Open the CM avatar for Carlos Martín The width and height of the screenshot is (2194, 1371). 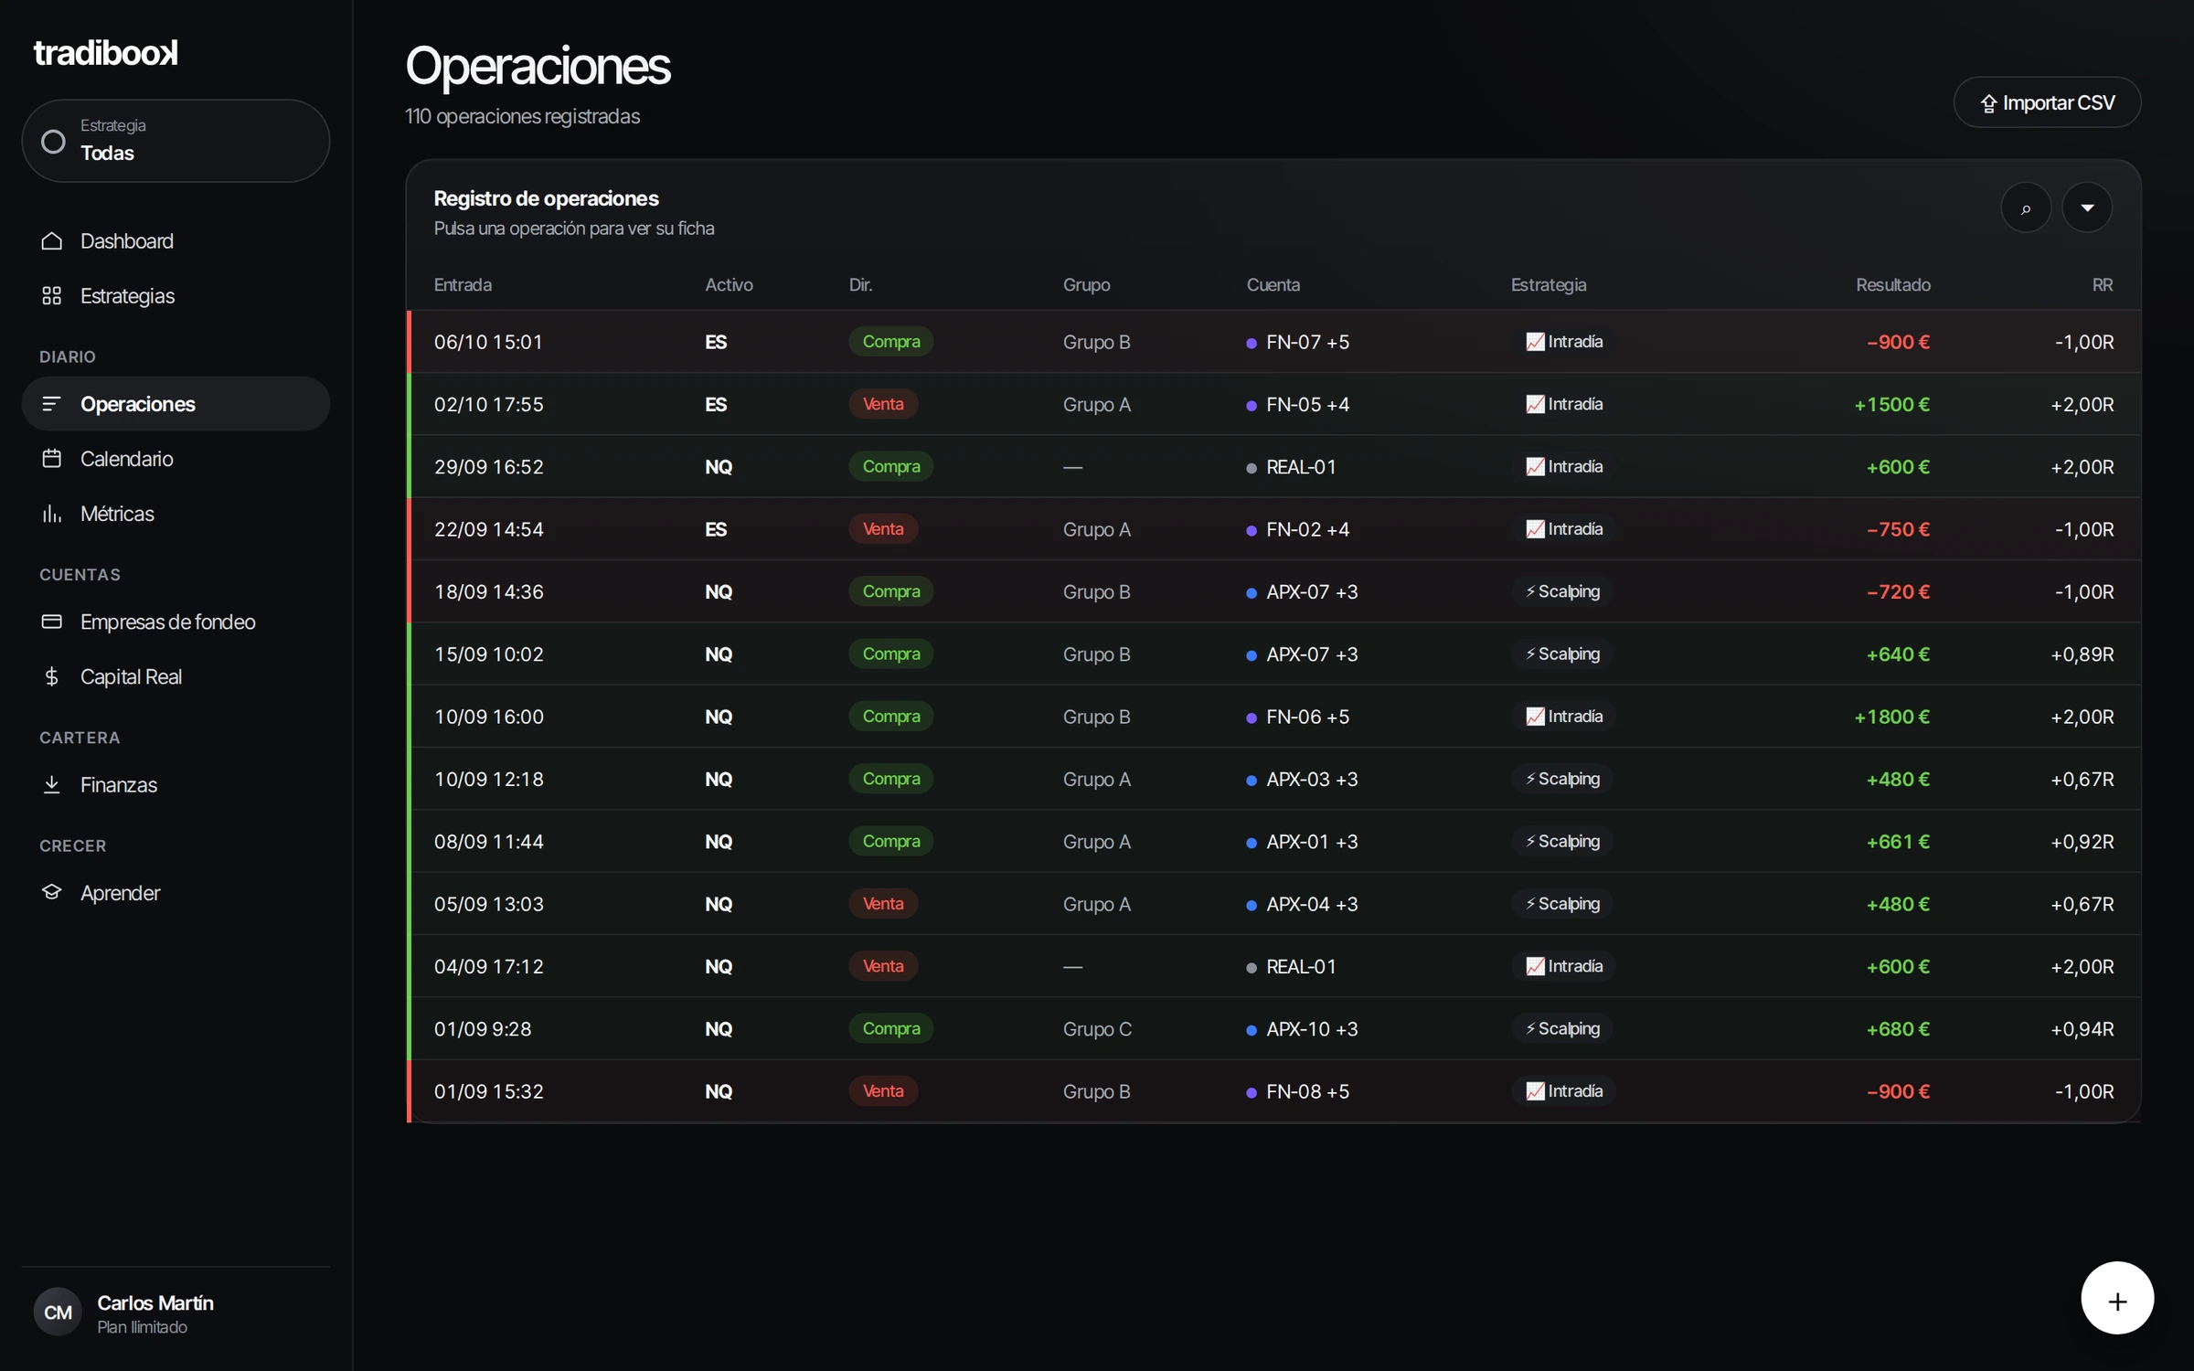click(58, 1313)
